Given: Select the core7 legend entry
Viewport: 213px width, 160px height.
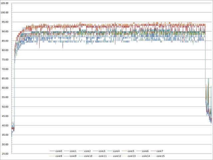Looking at the screenshot, I should (x=160, y=151).
